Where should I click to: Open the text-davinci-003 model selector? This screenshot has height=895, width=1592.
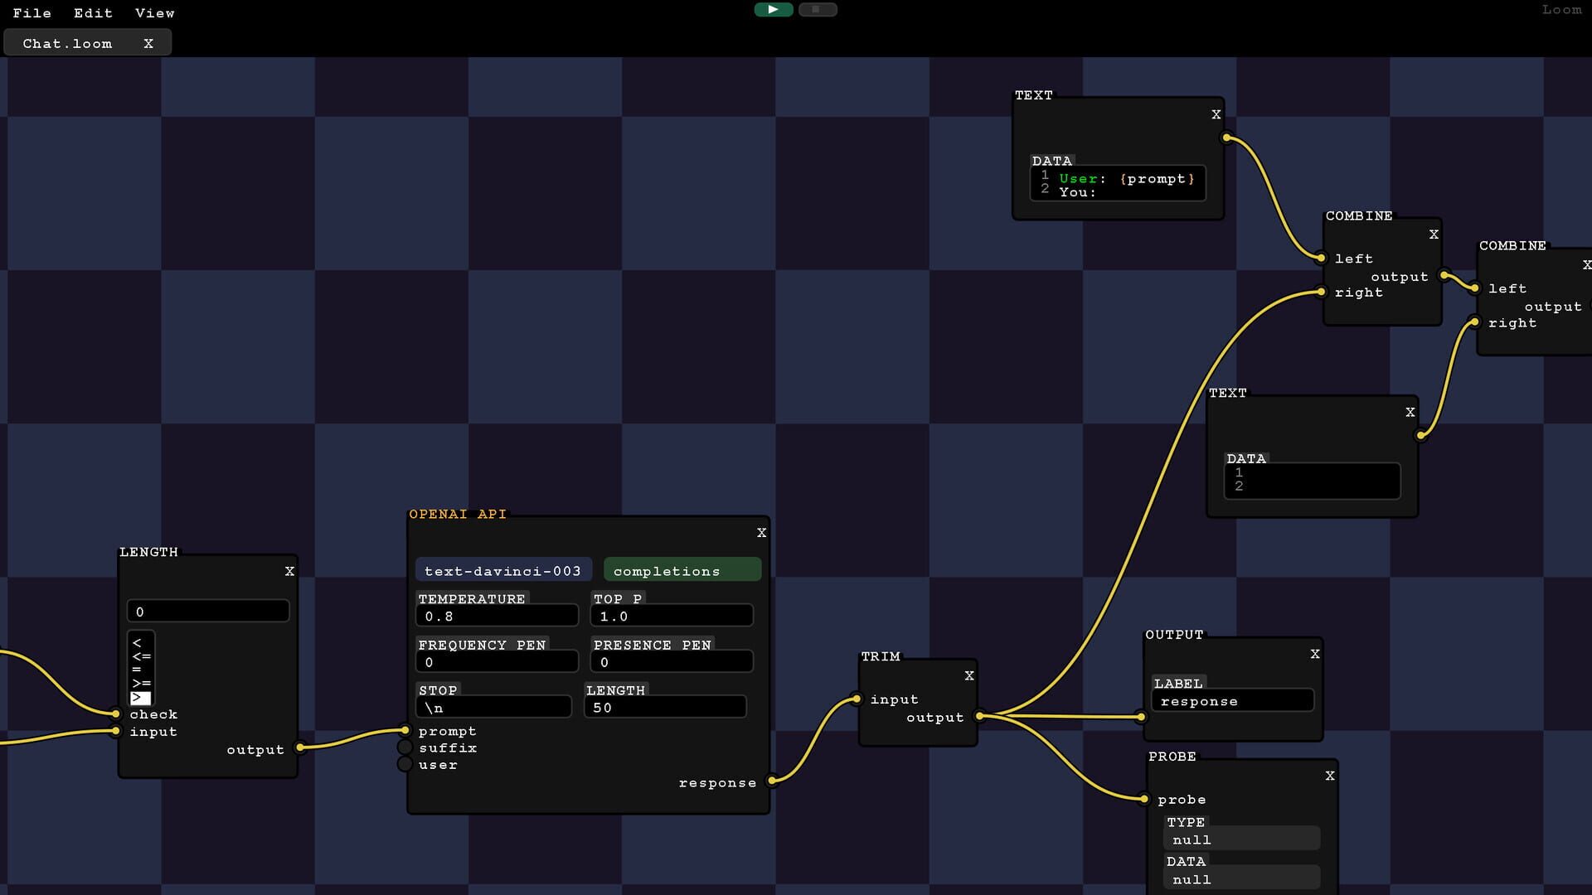coord(503,571)
